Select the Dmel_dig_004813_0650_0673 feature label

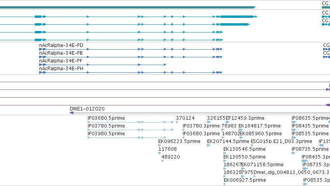[x=292, y=172]
